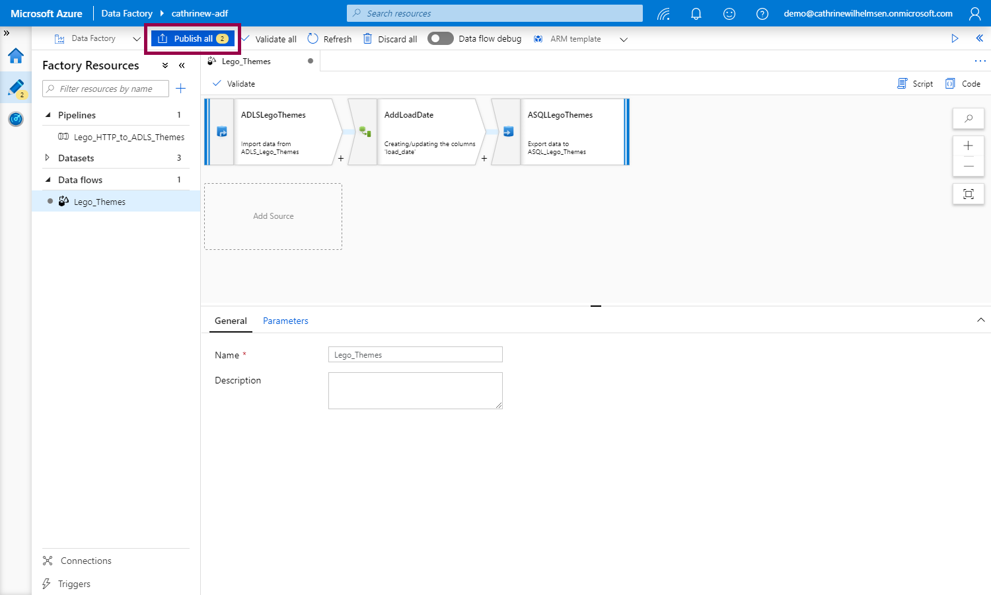Zoom in on the data flow canvas

(968, 146)
